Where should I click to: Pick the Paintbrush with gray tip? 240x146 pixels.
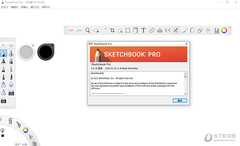11,69
